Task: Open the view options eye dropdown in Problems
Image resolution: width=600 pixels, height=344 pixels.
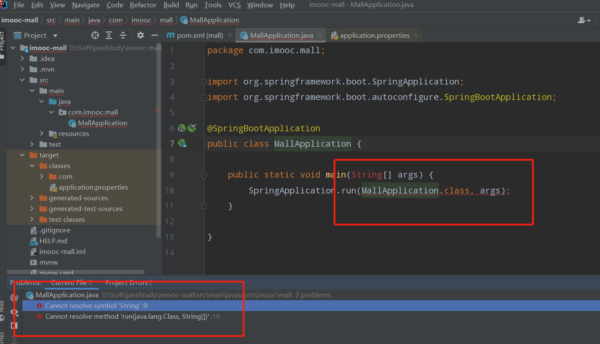Action: tap(15, 312)
